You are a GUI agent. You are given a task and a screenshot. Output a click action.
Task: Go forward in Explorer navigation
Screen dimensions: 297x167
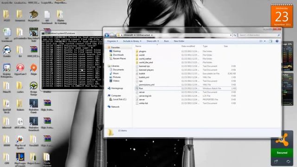111,35
